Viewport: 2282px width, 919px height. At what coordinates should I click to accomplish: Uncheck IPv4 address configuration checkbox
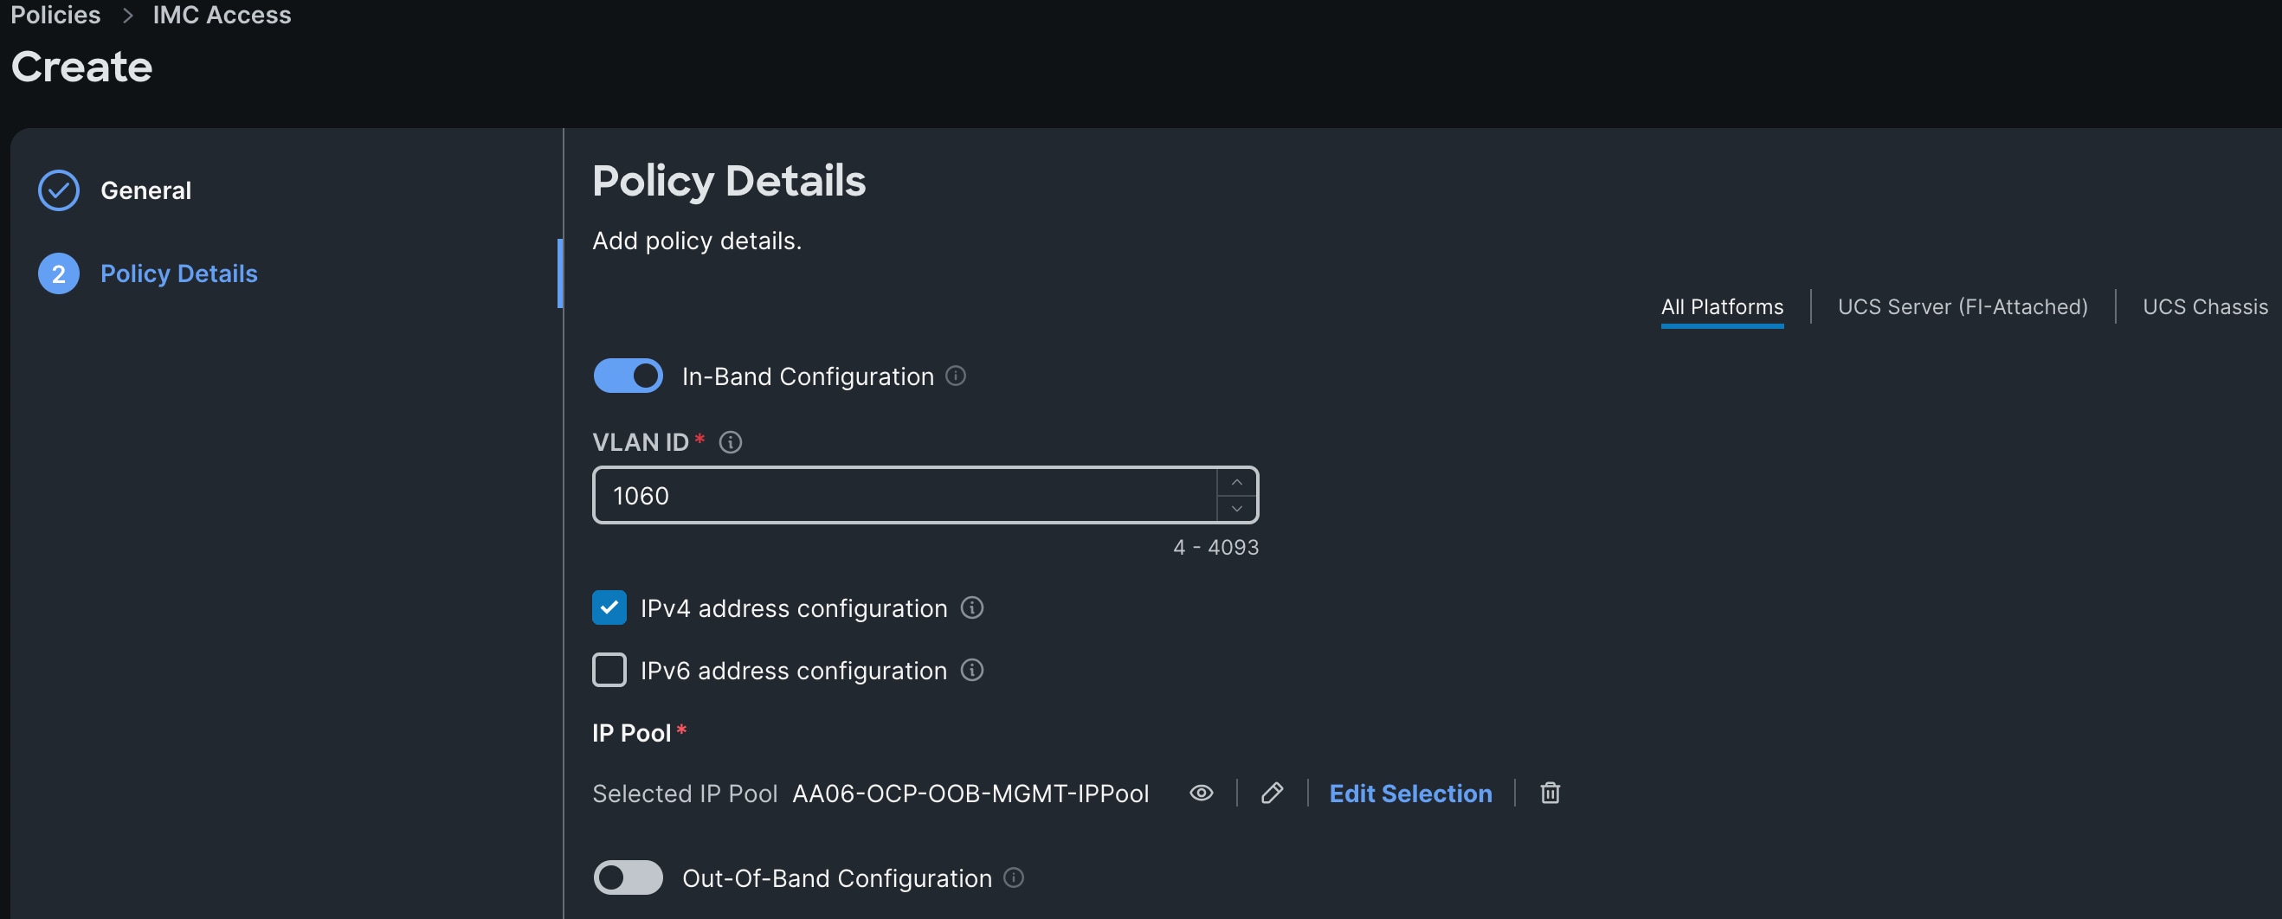609,608
